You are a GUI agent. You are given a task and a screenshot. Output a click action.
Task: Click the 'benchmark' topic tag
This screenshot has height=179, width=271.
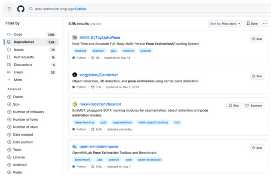click(x=82, y=160)
